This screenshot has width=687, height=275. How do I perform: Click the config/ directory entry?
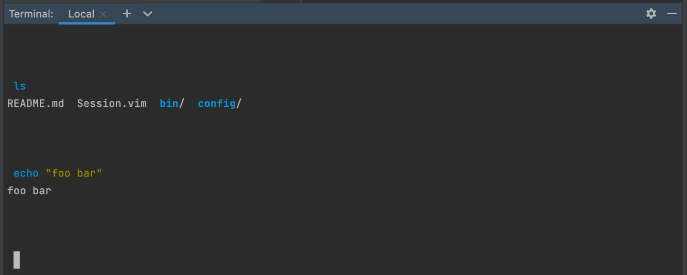[219, 103]
